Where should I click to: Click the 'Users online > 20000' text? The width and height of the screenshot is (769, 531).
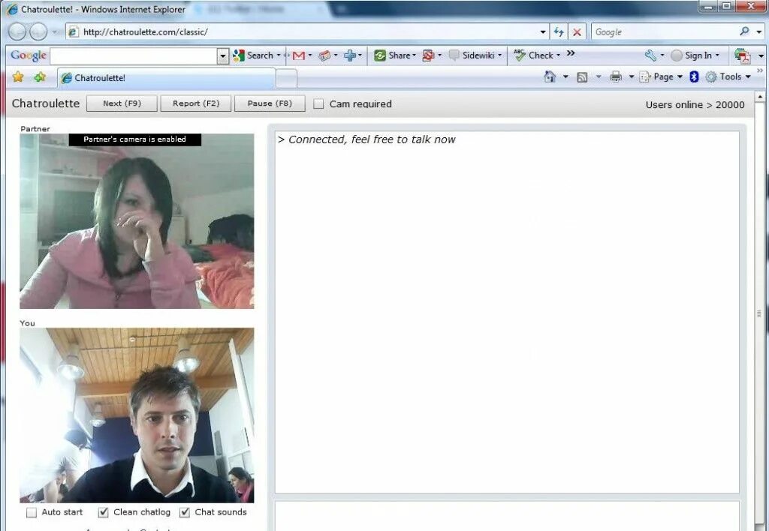695,105
